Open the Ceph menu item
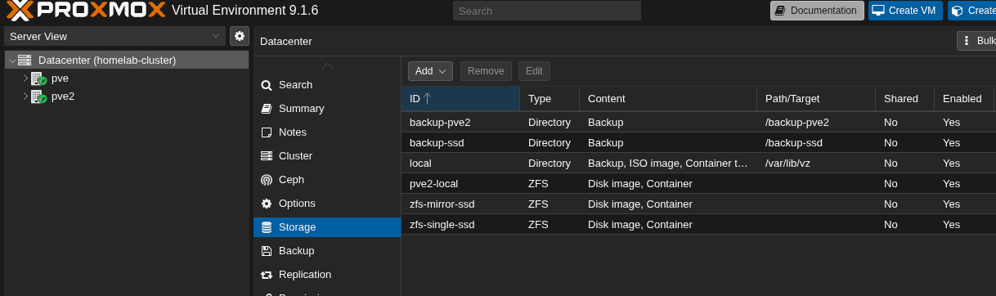Screen dimensions: 996x296 pyautogui.click(x=327, y=180)
